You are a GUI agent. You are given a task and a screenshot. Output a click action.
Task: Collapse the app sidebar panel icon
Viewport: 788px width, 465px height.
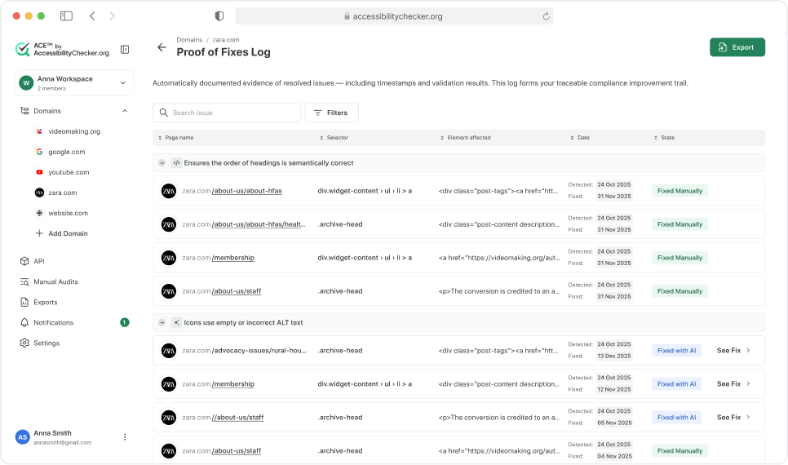(125, 49)
